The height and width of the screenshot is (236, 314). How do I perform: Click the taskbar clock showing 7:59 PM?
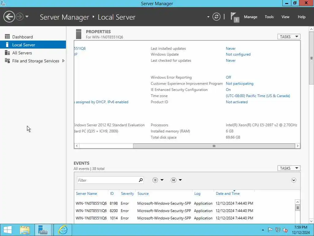301,230
